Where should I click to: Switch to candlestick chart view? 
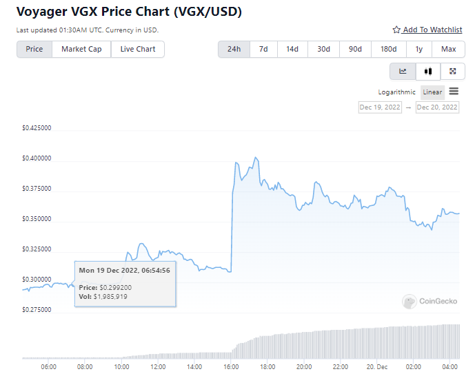(x=428, y=71)
